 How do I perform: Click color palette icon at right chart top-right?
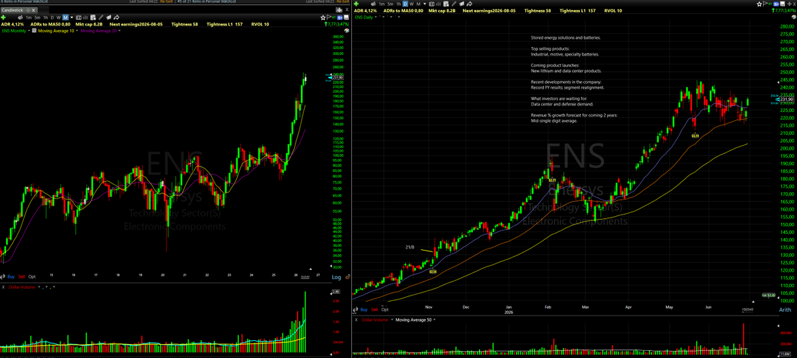click(794, 17)
